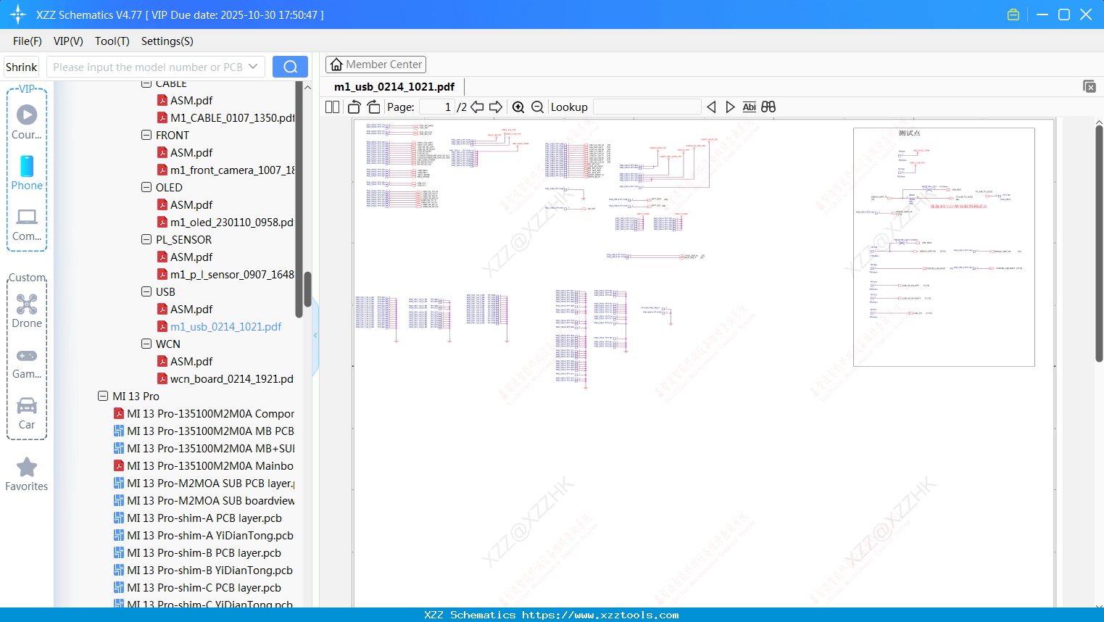Open wcn_board_0214_1921 pdf file
1104x622 pixels.
tap(226, 378)
